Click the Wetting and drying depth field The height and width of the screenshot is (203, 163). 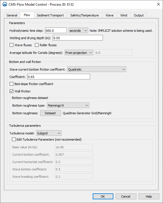pyautogui.click(x=78, y=38)
